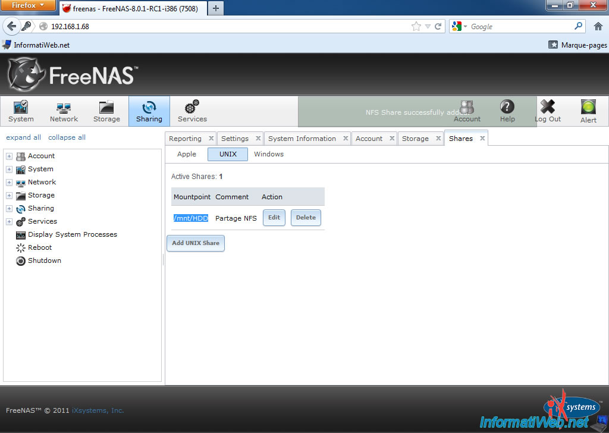Expand the System tree node
The width and height of the screenshot is (609, 433).
click(10, 170)
